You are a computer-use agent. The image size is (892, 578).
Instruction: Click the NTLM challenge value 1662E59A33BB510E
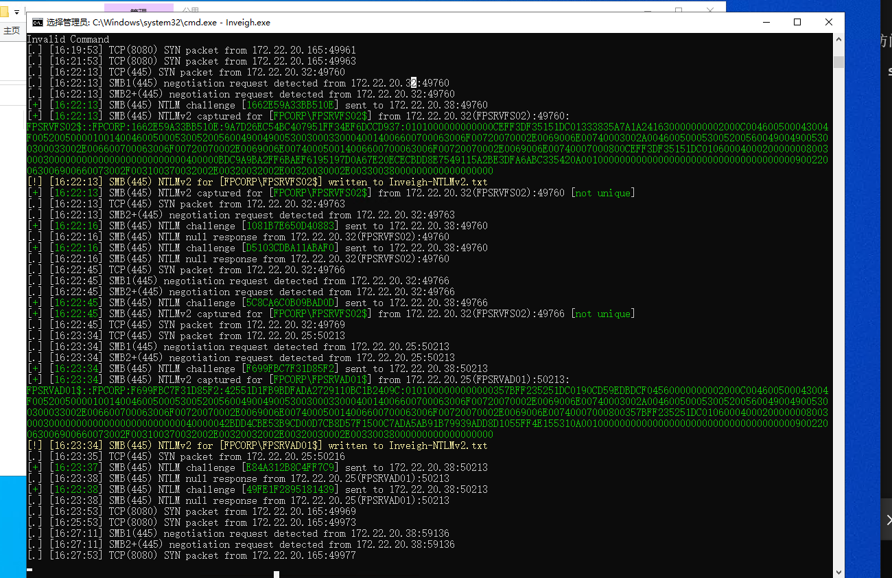(290, 105)
